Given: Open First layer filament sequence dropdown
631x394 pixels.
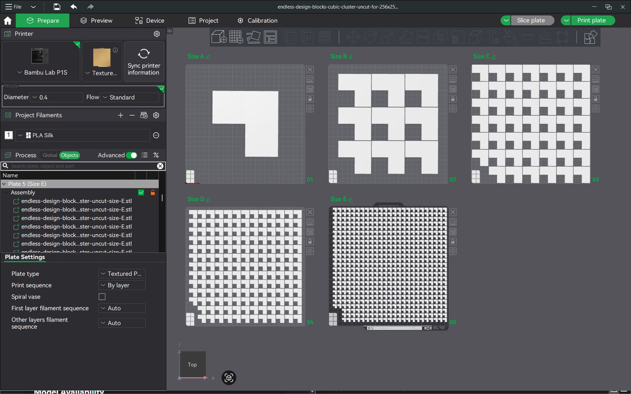Looking at the screenshot, I should (x=122, y=308).
